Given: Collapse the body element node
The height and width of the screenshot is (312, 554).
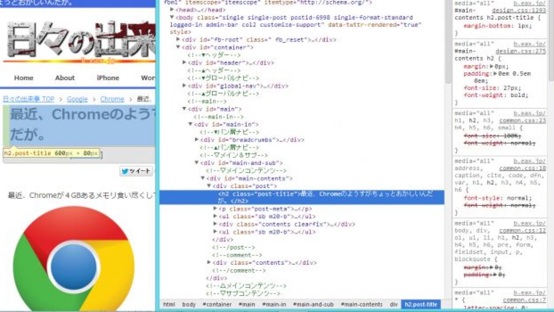Looking at the screenshot, I should (x=172, y=17).
